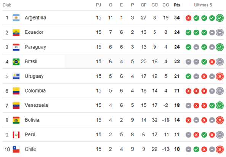Click the Club column header
This screenshot has width=226, height=157.
(x=7, y=5)
